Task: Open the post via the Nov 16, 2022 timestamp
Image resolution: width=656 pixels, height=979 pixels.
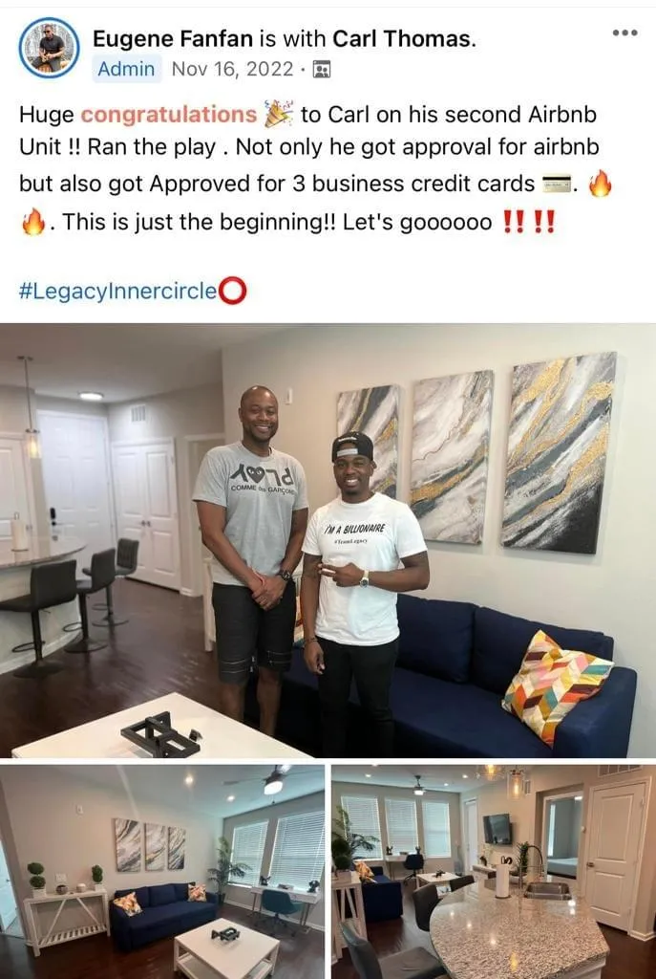Action: click(232, 69)
